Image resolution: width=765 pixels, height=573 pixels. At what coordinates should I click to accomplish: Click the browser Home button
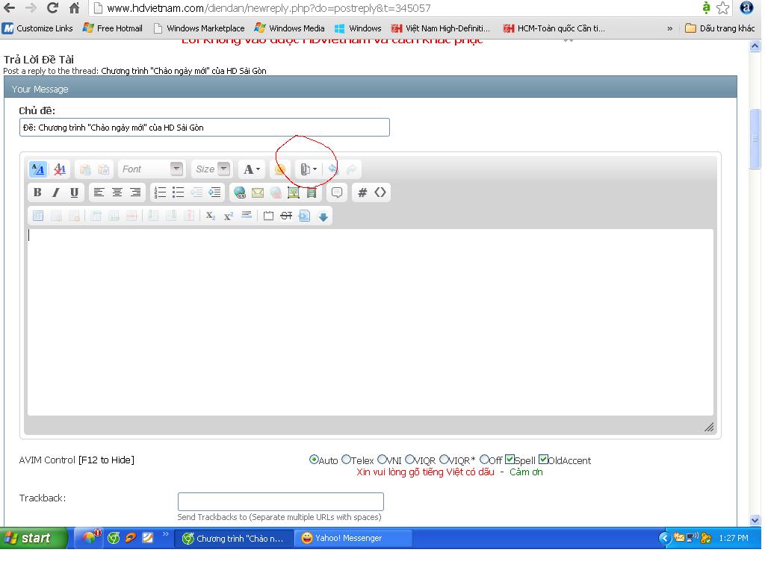[x=74, y=7]
